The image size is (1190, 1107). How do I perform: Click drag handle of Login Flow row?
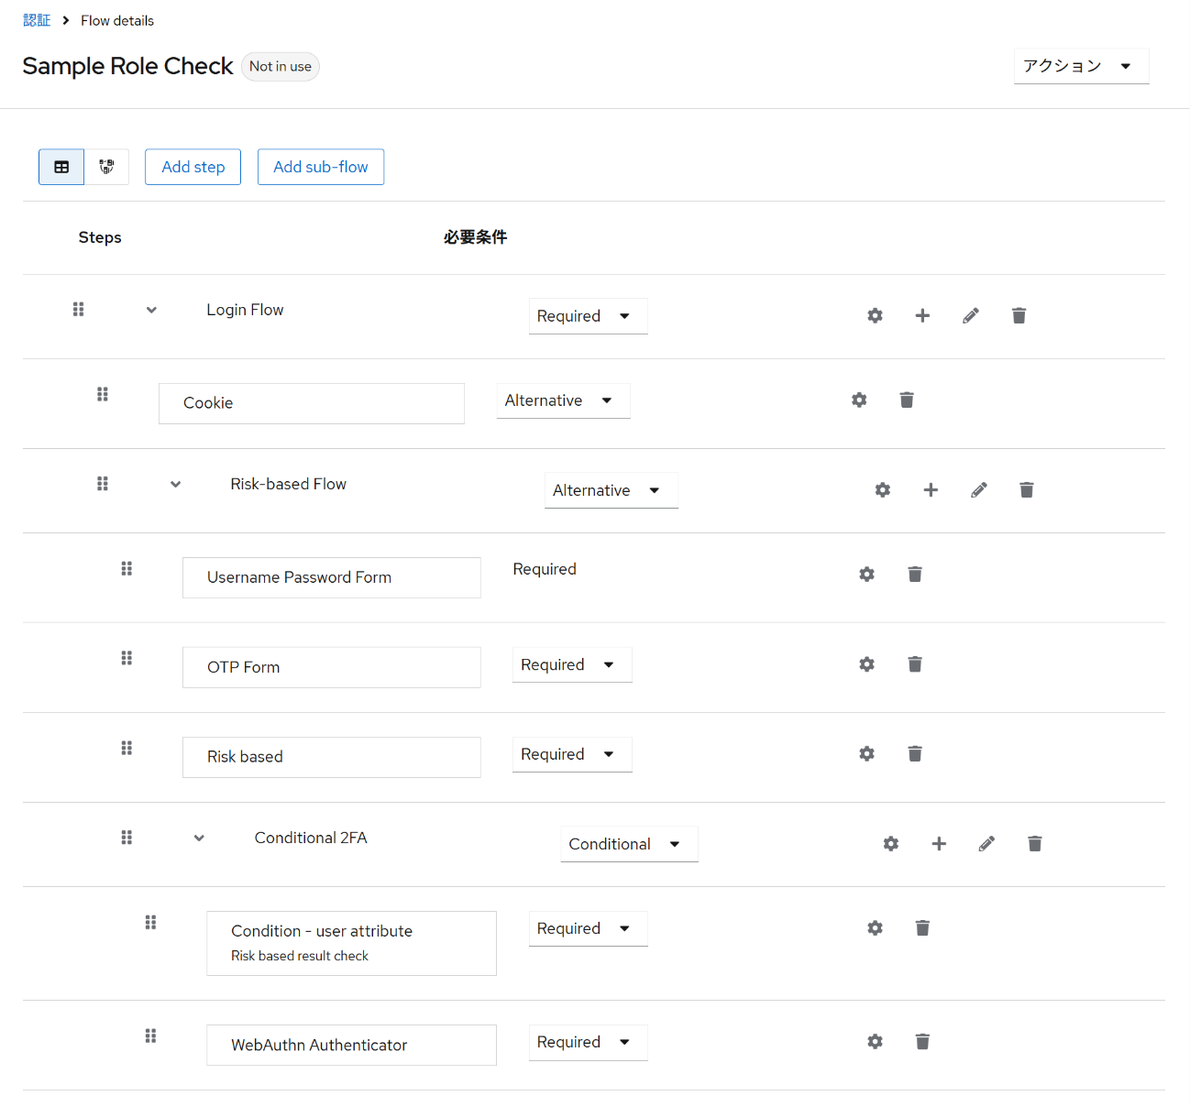79,310
